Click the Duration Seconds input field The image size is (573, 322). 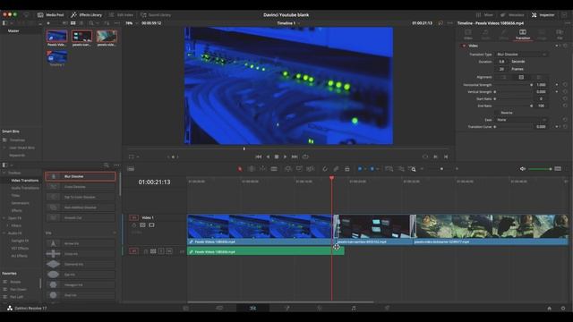501,62
